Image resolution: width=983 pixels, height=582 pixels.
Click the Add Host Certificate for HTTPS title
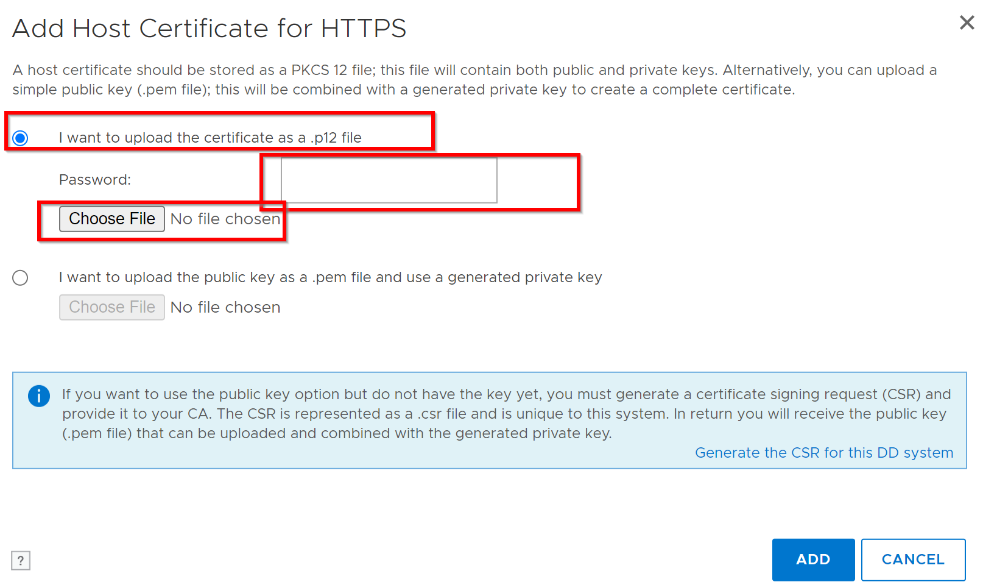click(209, 28)
